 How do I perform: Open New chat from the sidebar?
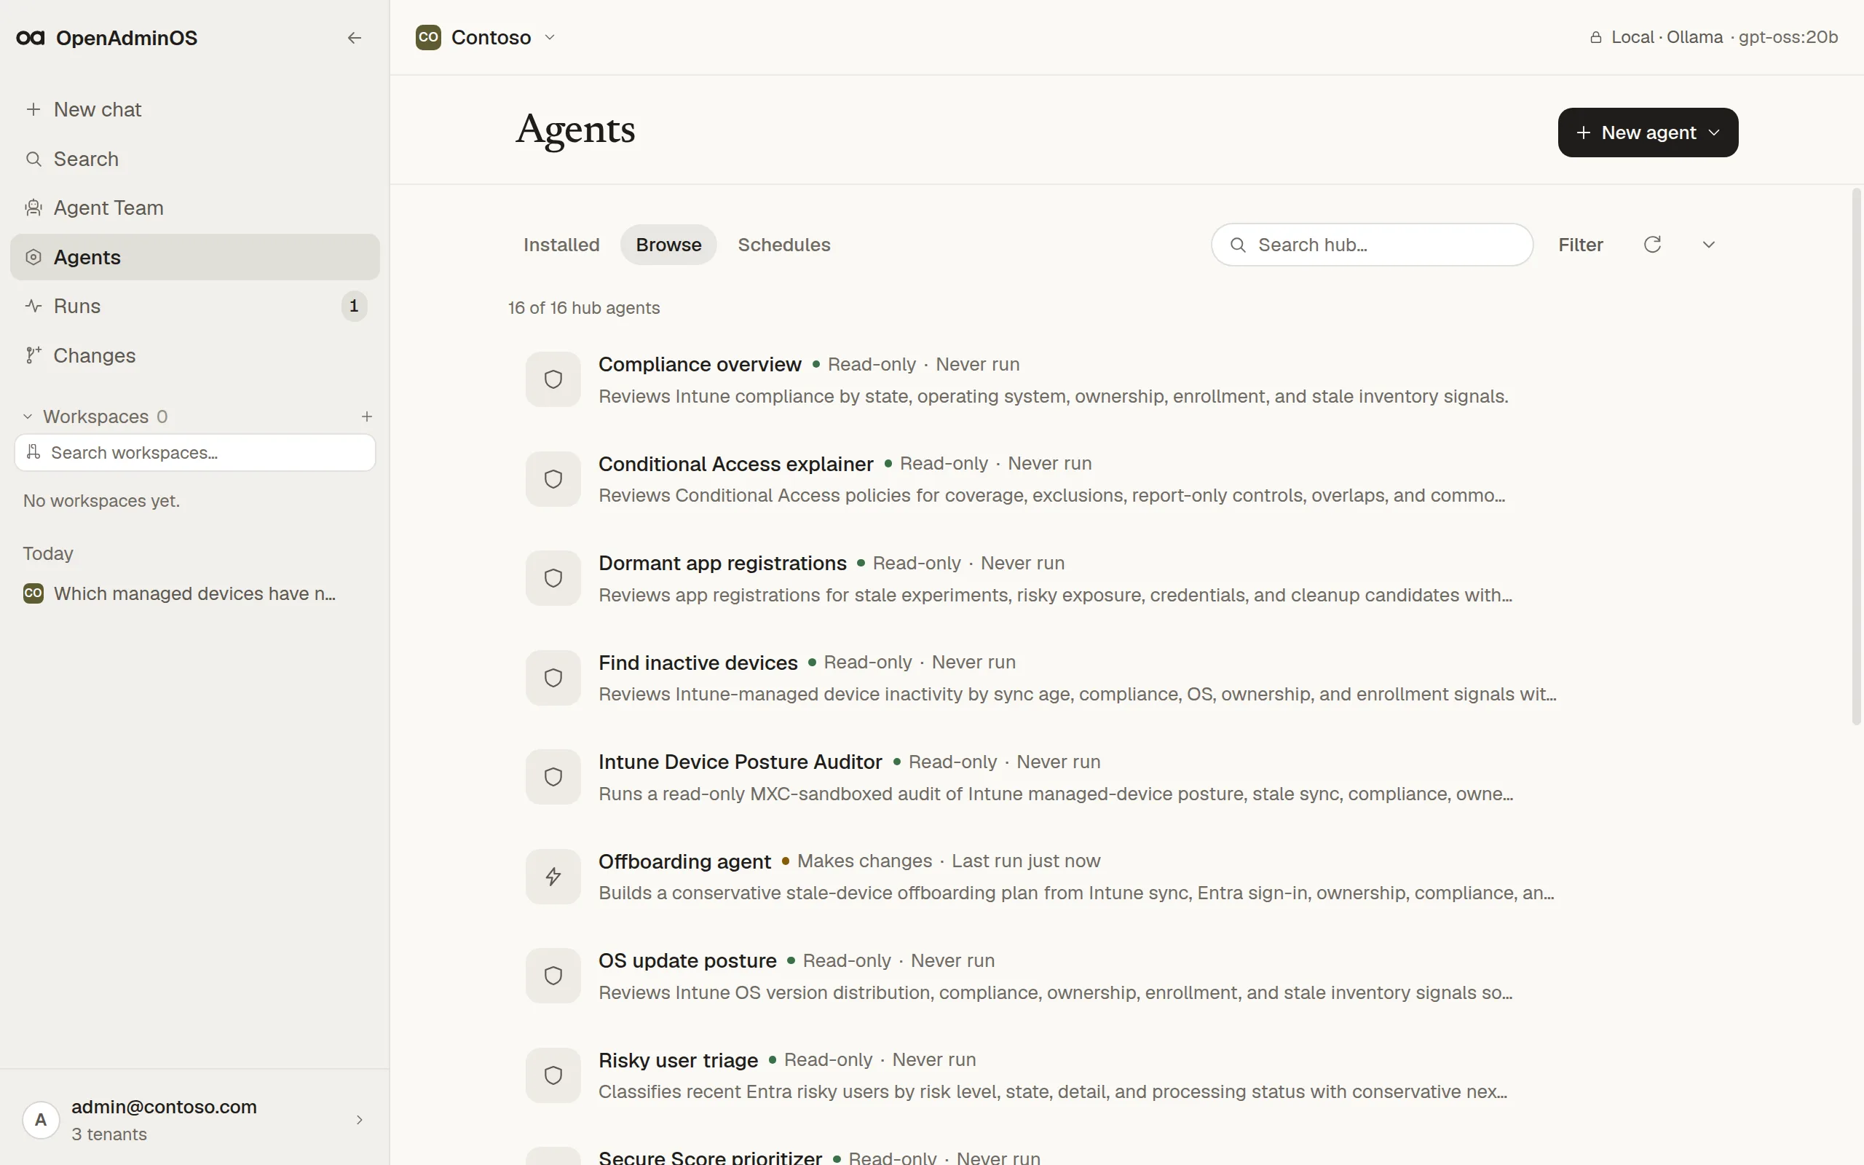[x=195, y=109]
